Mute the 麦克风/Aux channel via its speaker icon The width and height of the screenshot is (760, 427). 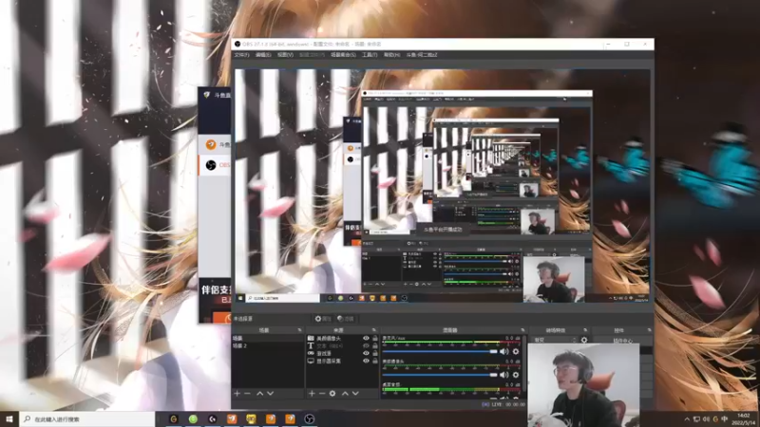(x=504, y=351)
